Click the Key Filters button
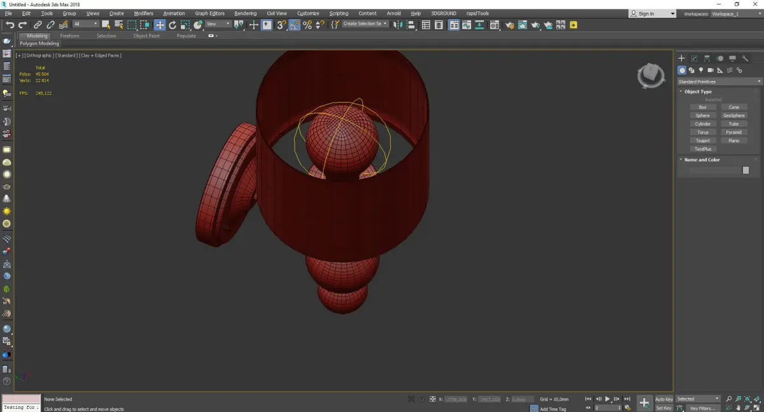The height and width of the screenshot is (412, 764). (x=702, y=408)
